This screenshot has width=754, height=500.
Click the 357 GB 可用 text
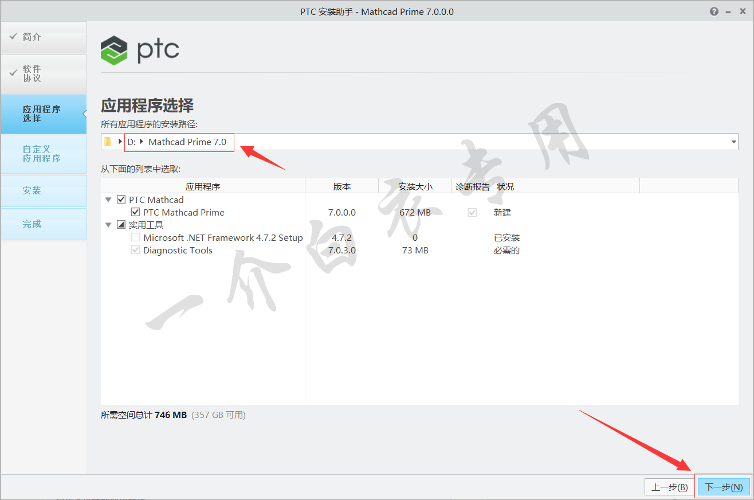click(218, 415)
